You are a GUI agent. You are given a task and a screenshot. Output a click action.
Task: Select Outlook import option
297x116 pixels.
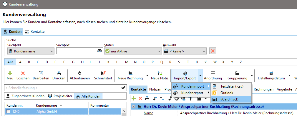[x=231, y=93]
